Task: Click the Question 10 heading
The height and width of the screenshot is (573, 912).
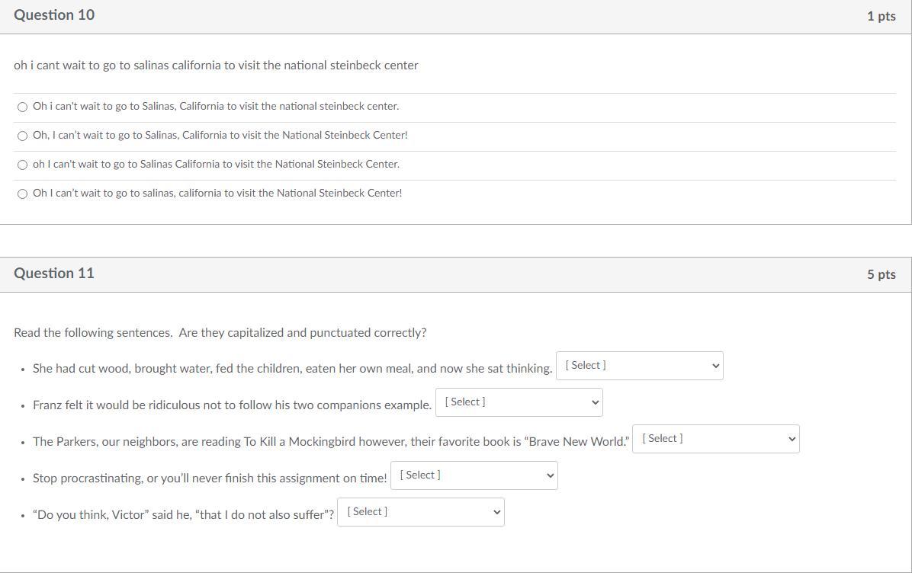Action: point(54,15)
